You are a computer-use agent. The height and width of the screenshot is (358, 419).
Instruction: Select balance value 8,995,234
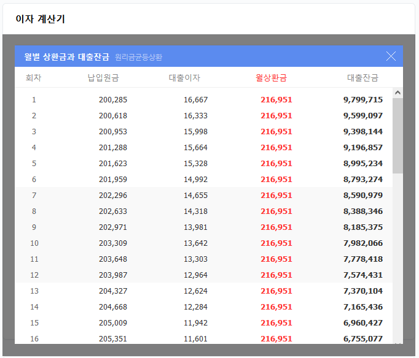[363, 164]
